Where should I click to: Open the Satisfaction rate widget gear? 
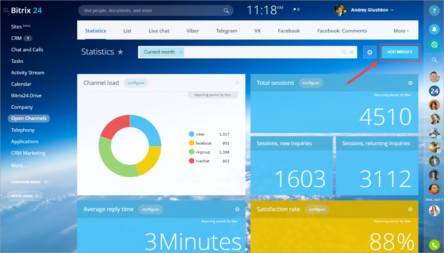(x=410, y=209)
